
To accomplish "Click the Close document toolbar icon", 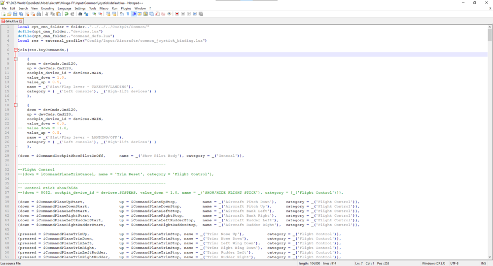I will (27, 14).
